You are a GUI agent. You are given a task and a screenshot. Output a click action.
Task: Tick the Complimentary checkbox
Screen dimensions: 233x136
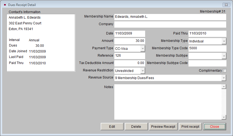[225, 70]
